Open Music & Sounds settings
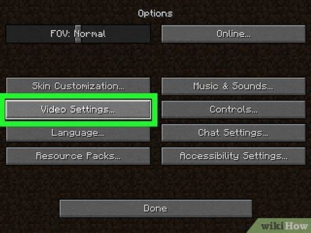This screenshot has width=311, height=233. (233, 86)
